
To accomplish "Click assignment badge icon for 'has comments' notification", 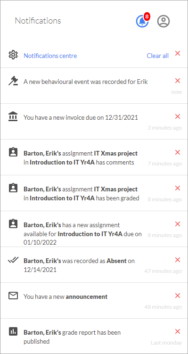I will click(x=13, y=152).
